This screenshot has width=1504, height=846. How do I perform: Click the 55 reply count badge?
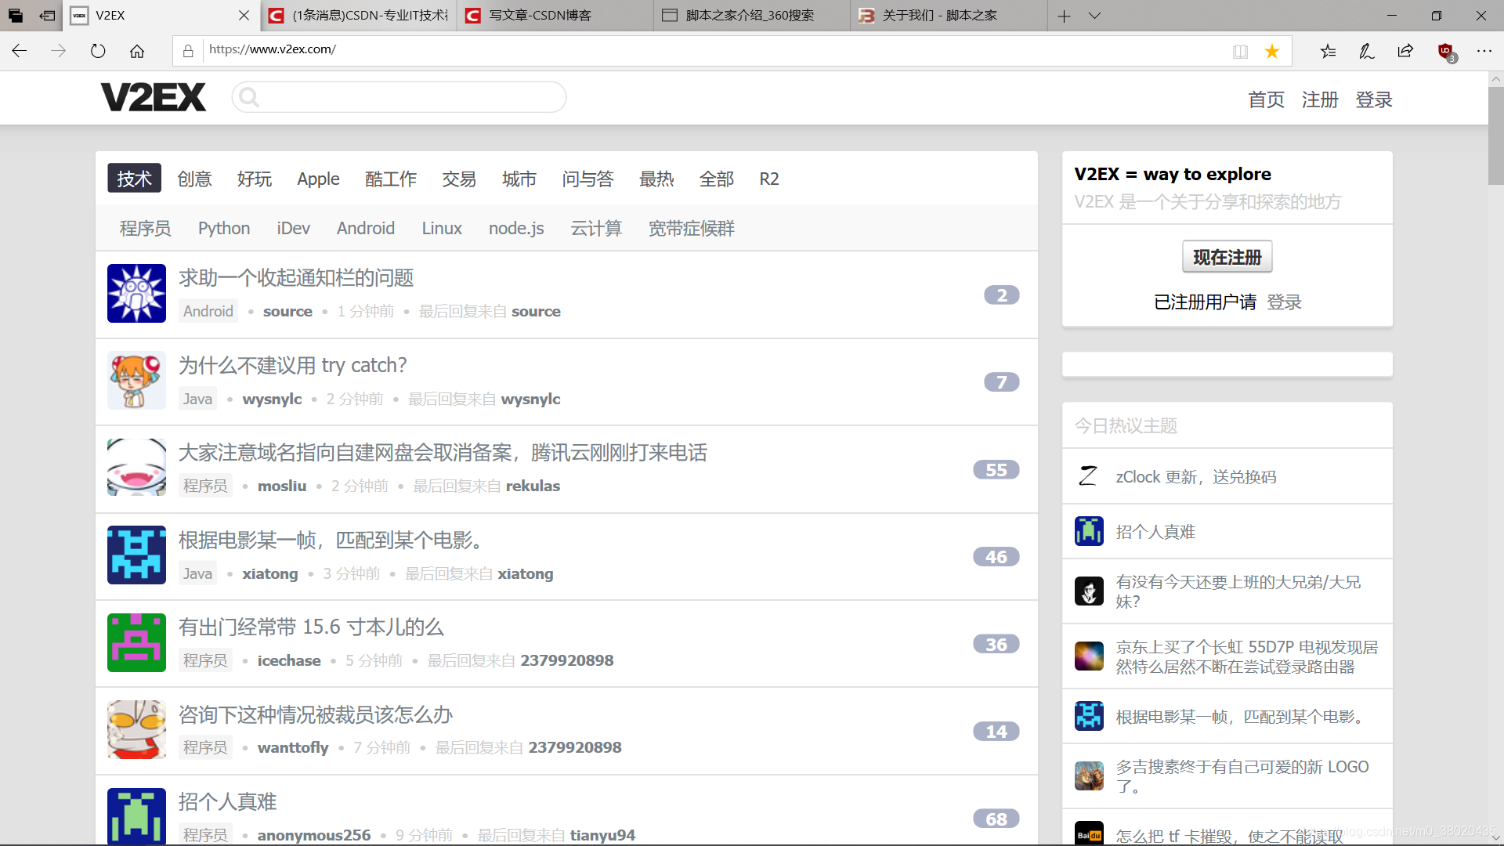[996, 469]
